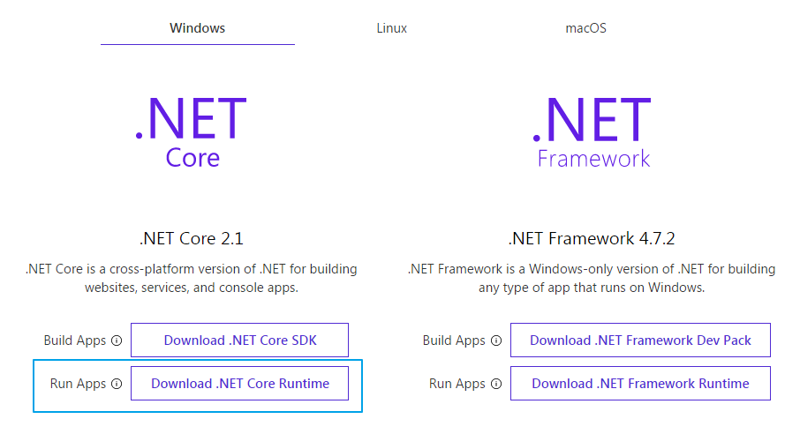This screenshot has width=800, height=434.
Task: Download the .NET Framework Dev Pack
Action: click(x=640, y=340)
